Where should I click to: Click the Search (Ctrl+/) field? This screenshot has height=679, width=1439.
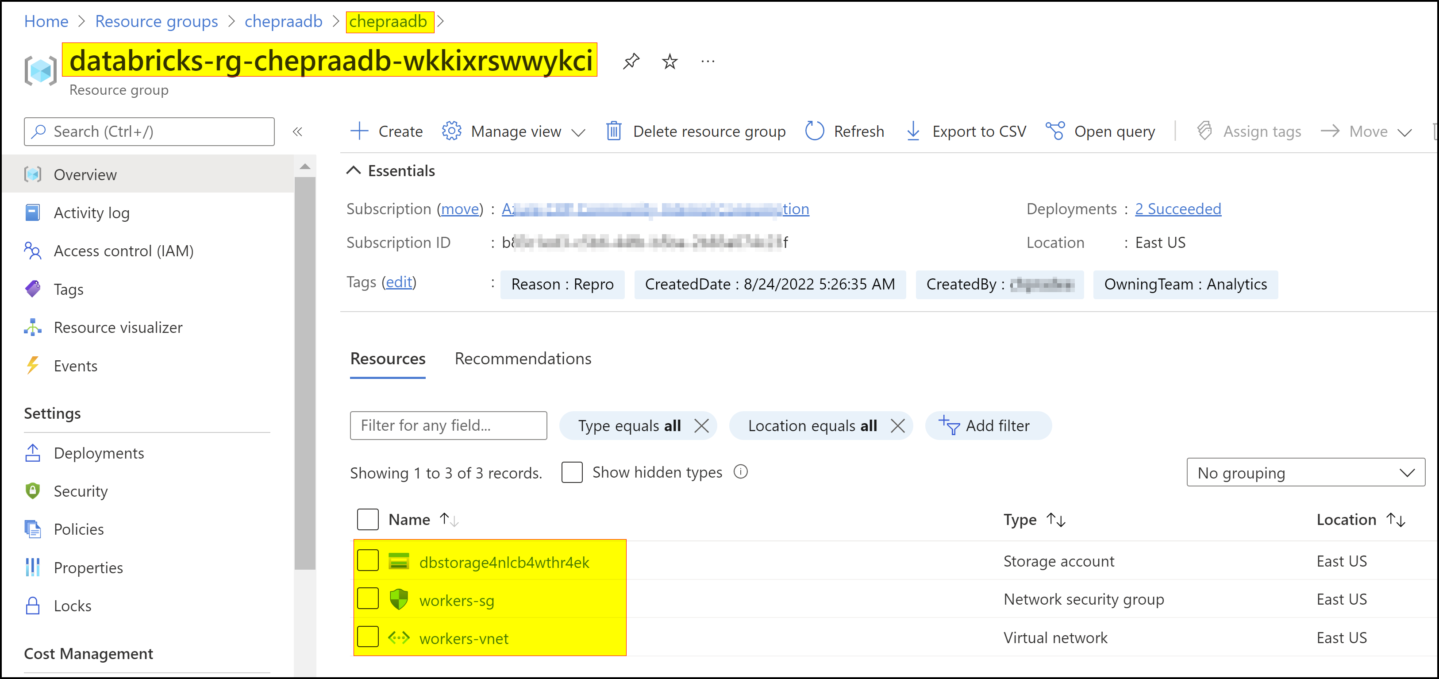[x=149, y=131]
